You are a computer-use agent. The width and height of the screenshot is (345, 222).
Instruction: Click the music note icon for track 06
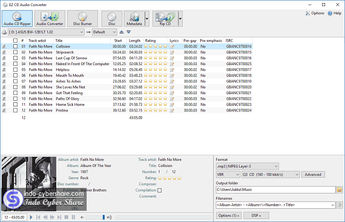(4, 75)
